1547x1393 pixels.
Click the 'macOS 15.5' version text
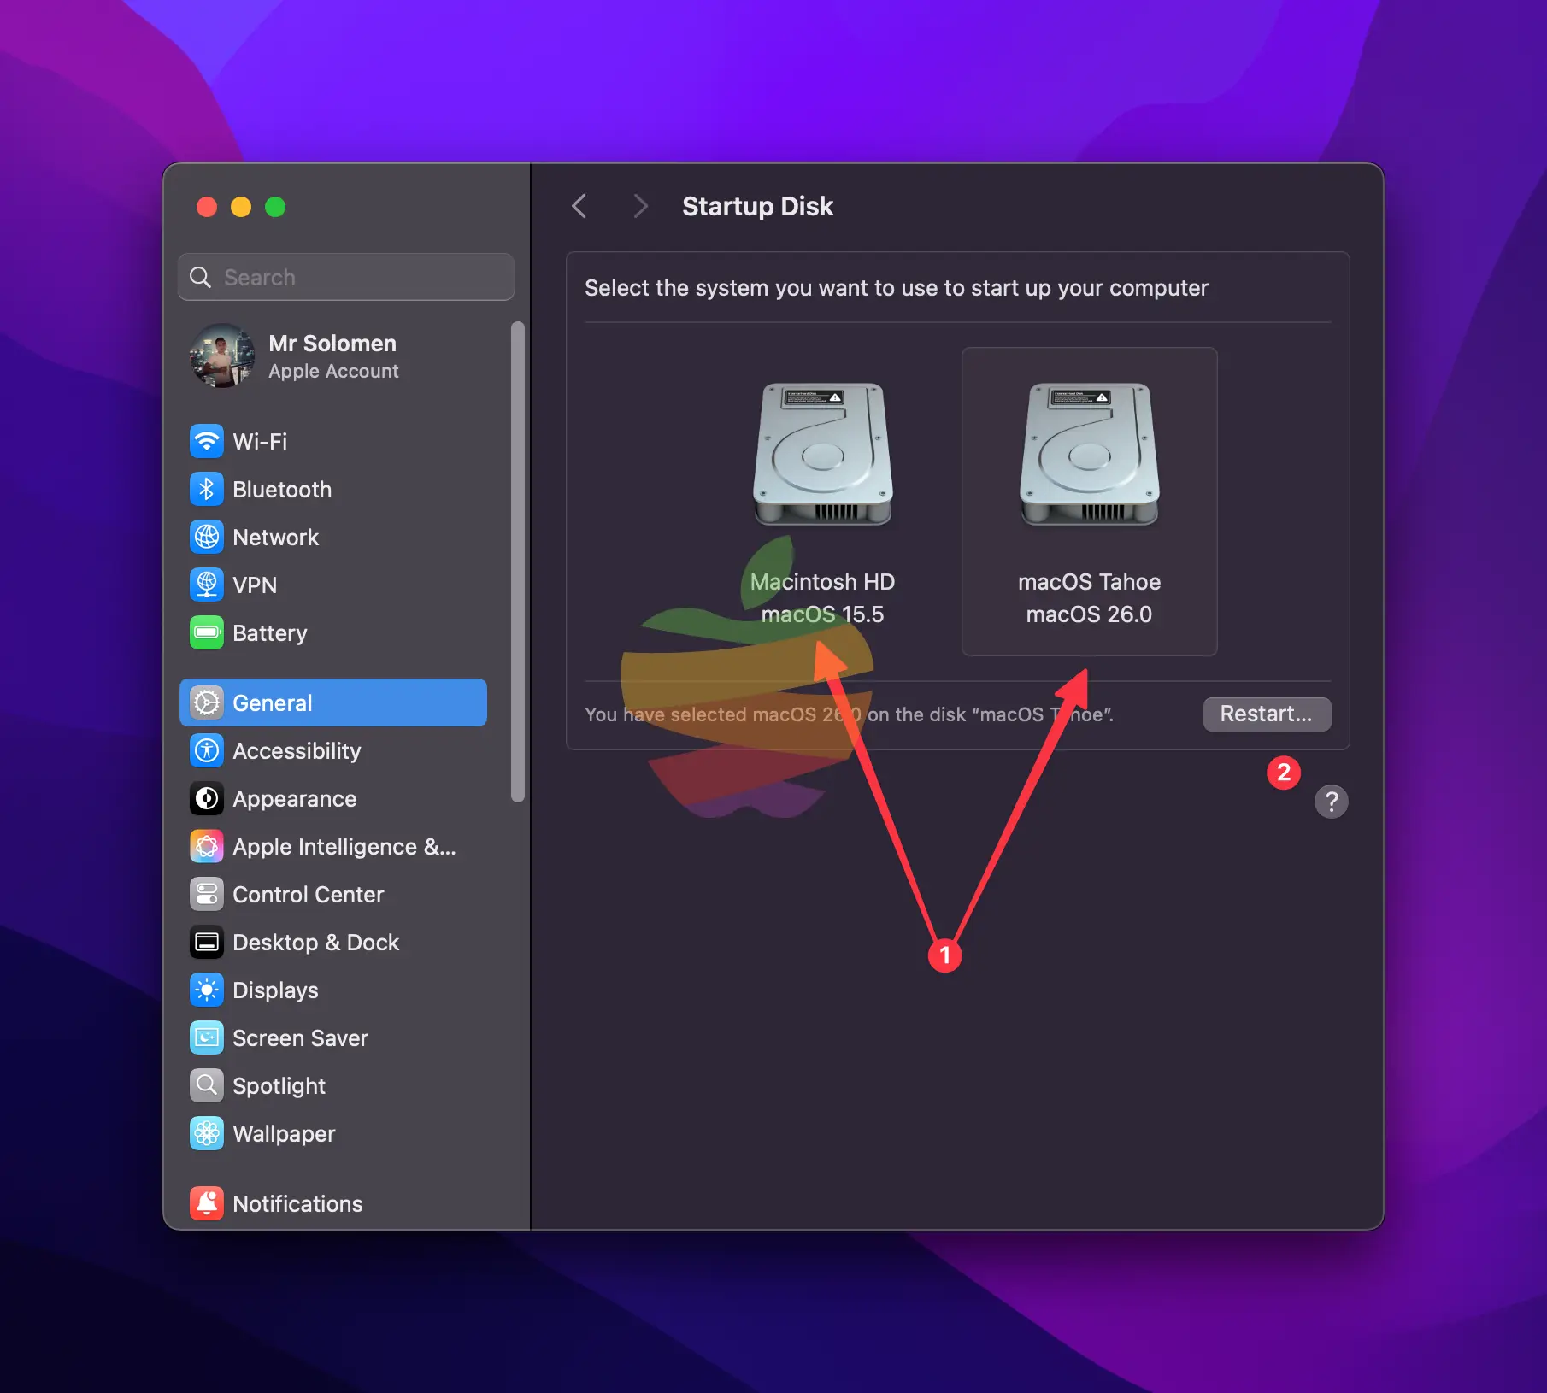coord(822,614)
